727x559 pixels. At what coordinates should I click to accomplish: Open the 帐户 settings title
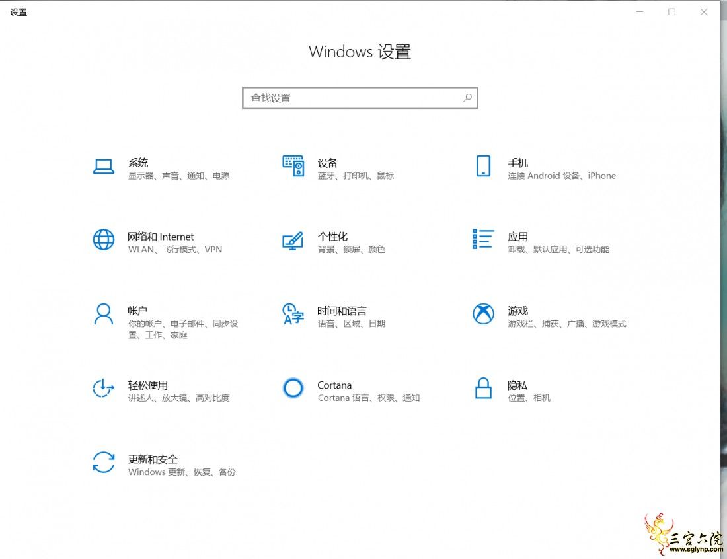pyautogui.click(x=137, y=310)
